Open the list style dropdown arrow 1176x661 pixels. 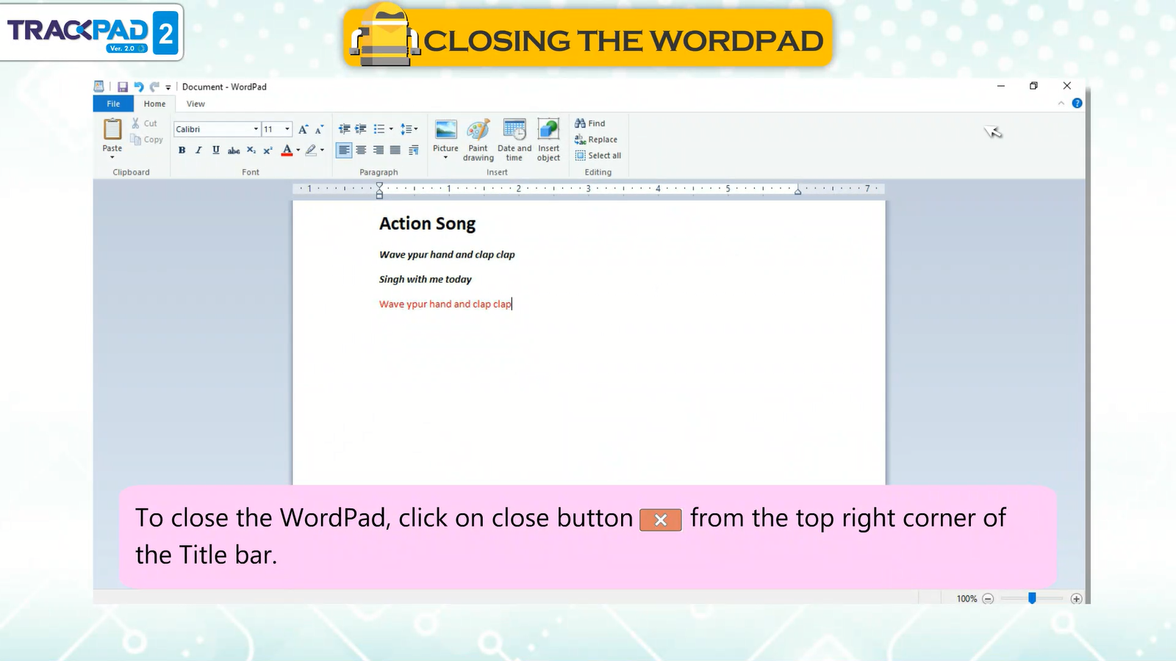click(x=391, y=129)
